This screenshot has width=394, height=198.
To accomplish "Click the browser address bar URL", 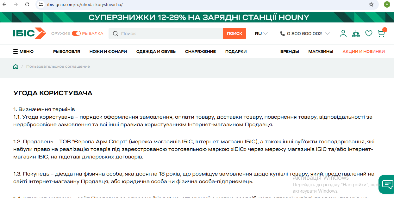I will [85, 4].
